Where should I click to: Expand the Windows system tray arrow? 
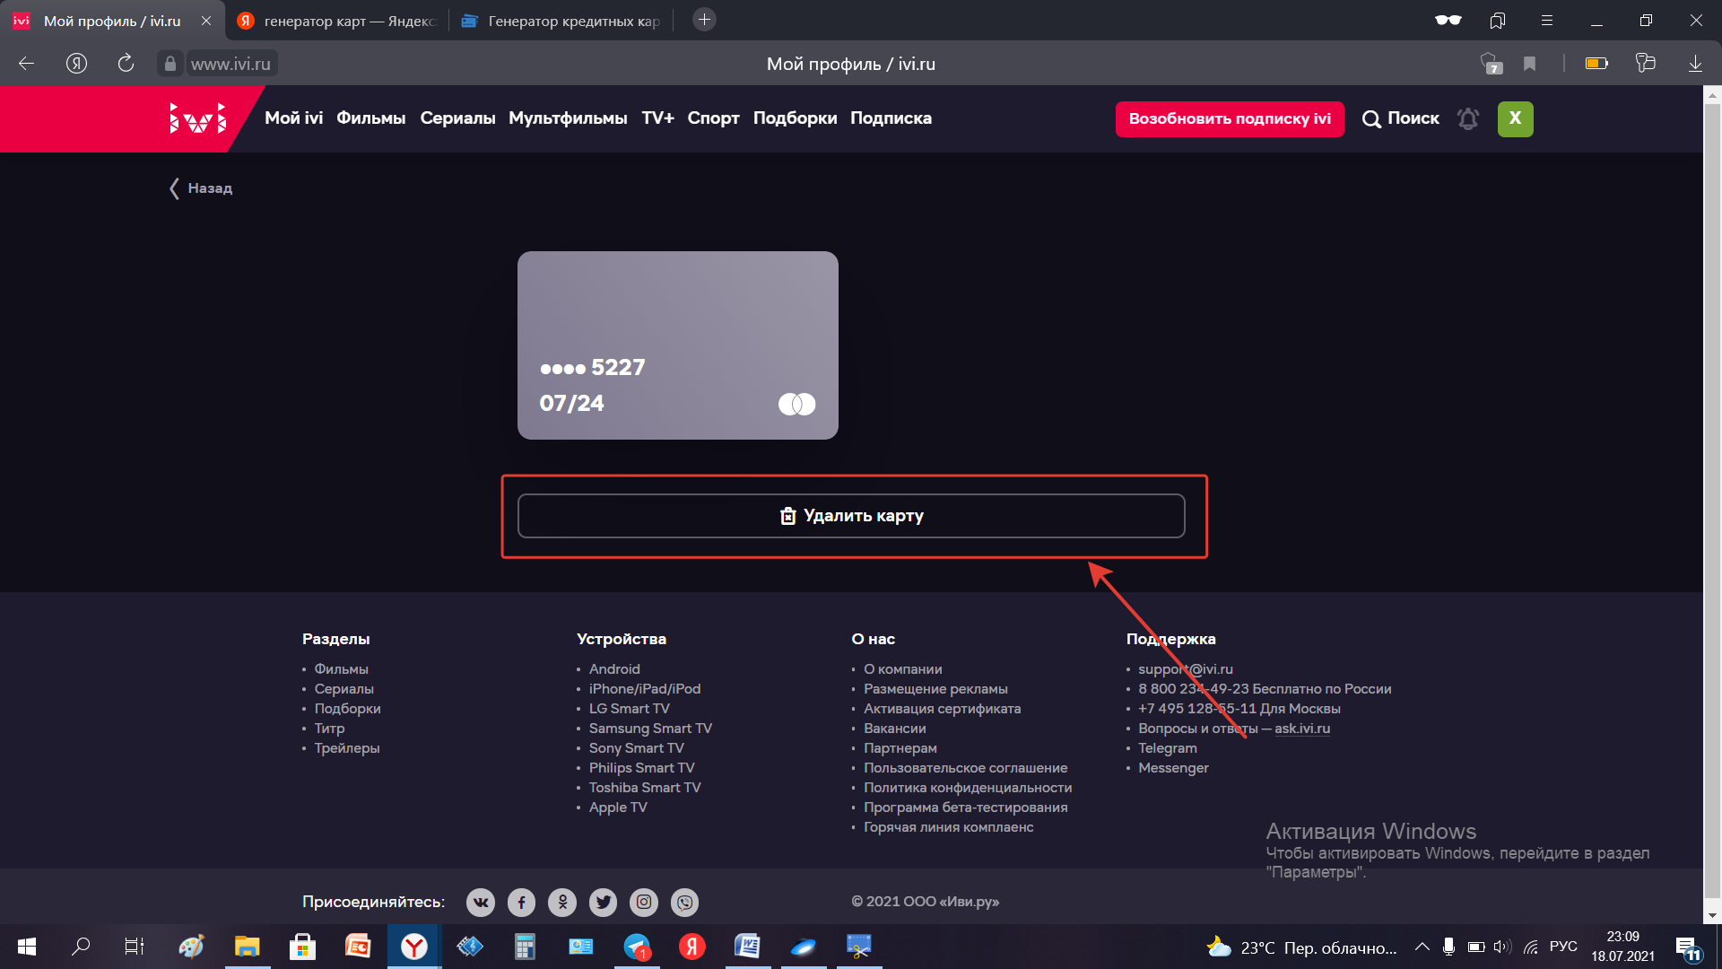(1422, 947)
